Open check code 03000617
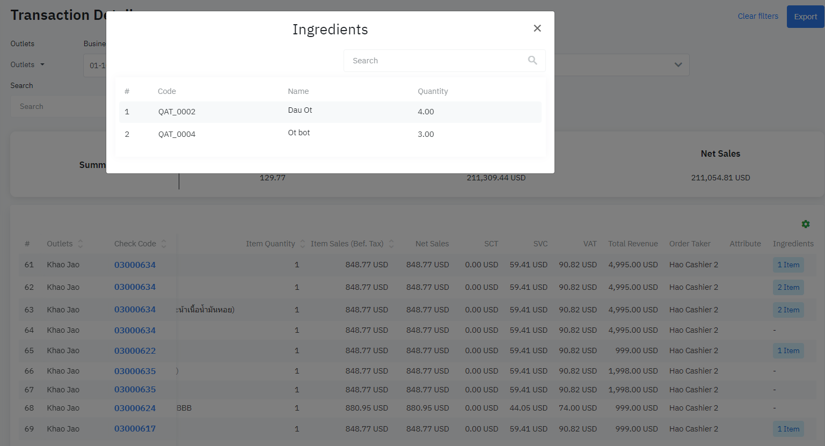Viewport: 825px width, 446px height. (135, 429)
